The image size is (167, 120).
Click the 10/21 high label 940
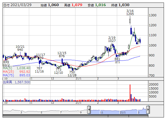(x=20, y=50)
